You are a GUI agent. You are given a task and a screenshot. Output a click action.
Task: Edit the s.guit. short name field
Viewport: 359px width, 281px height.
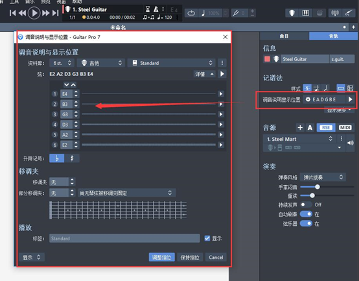point(342,59)
